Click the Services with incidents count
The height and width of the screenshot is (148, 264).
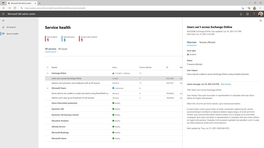click(82, 40)
